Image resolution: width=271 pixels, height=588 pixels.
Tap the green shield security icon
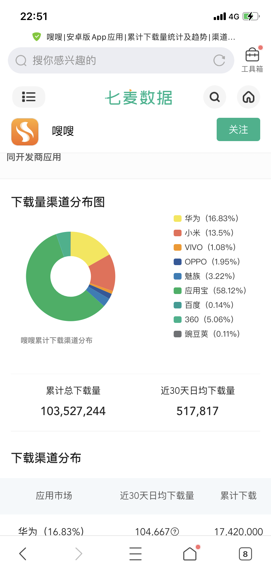(x=37, y=37)
